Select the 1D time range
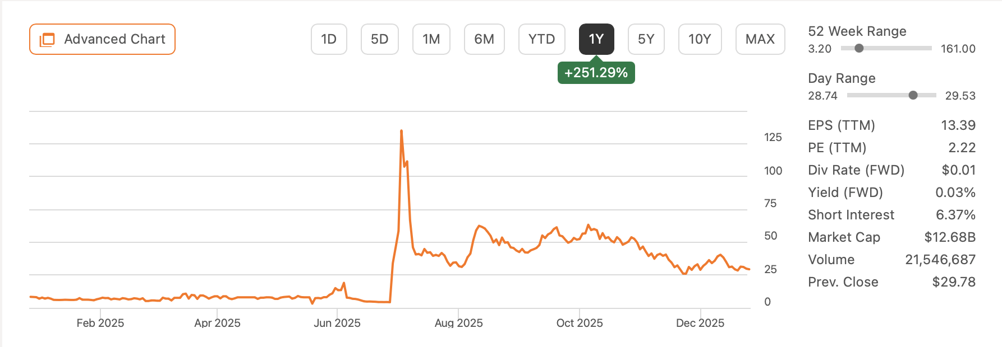The height and width of the screenshot is (347, 1002). (x=329, y=39)
